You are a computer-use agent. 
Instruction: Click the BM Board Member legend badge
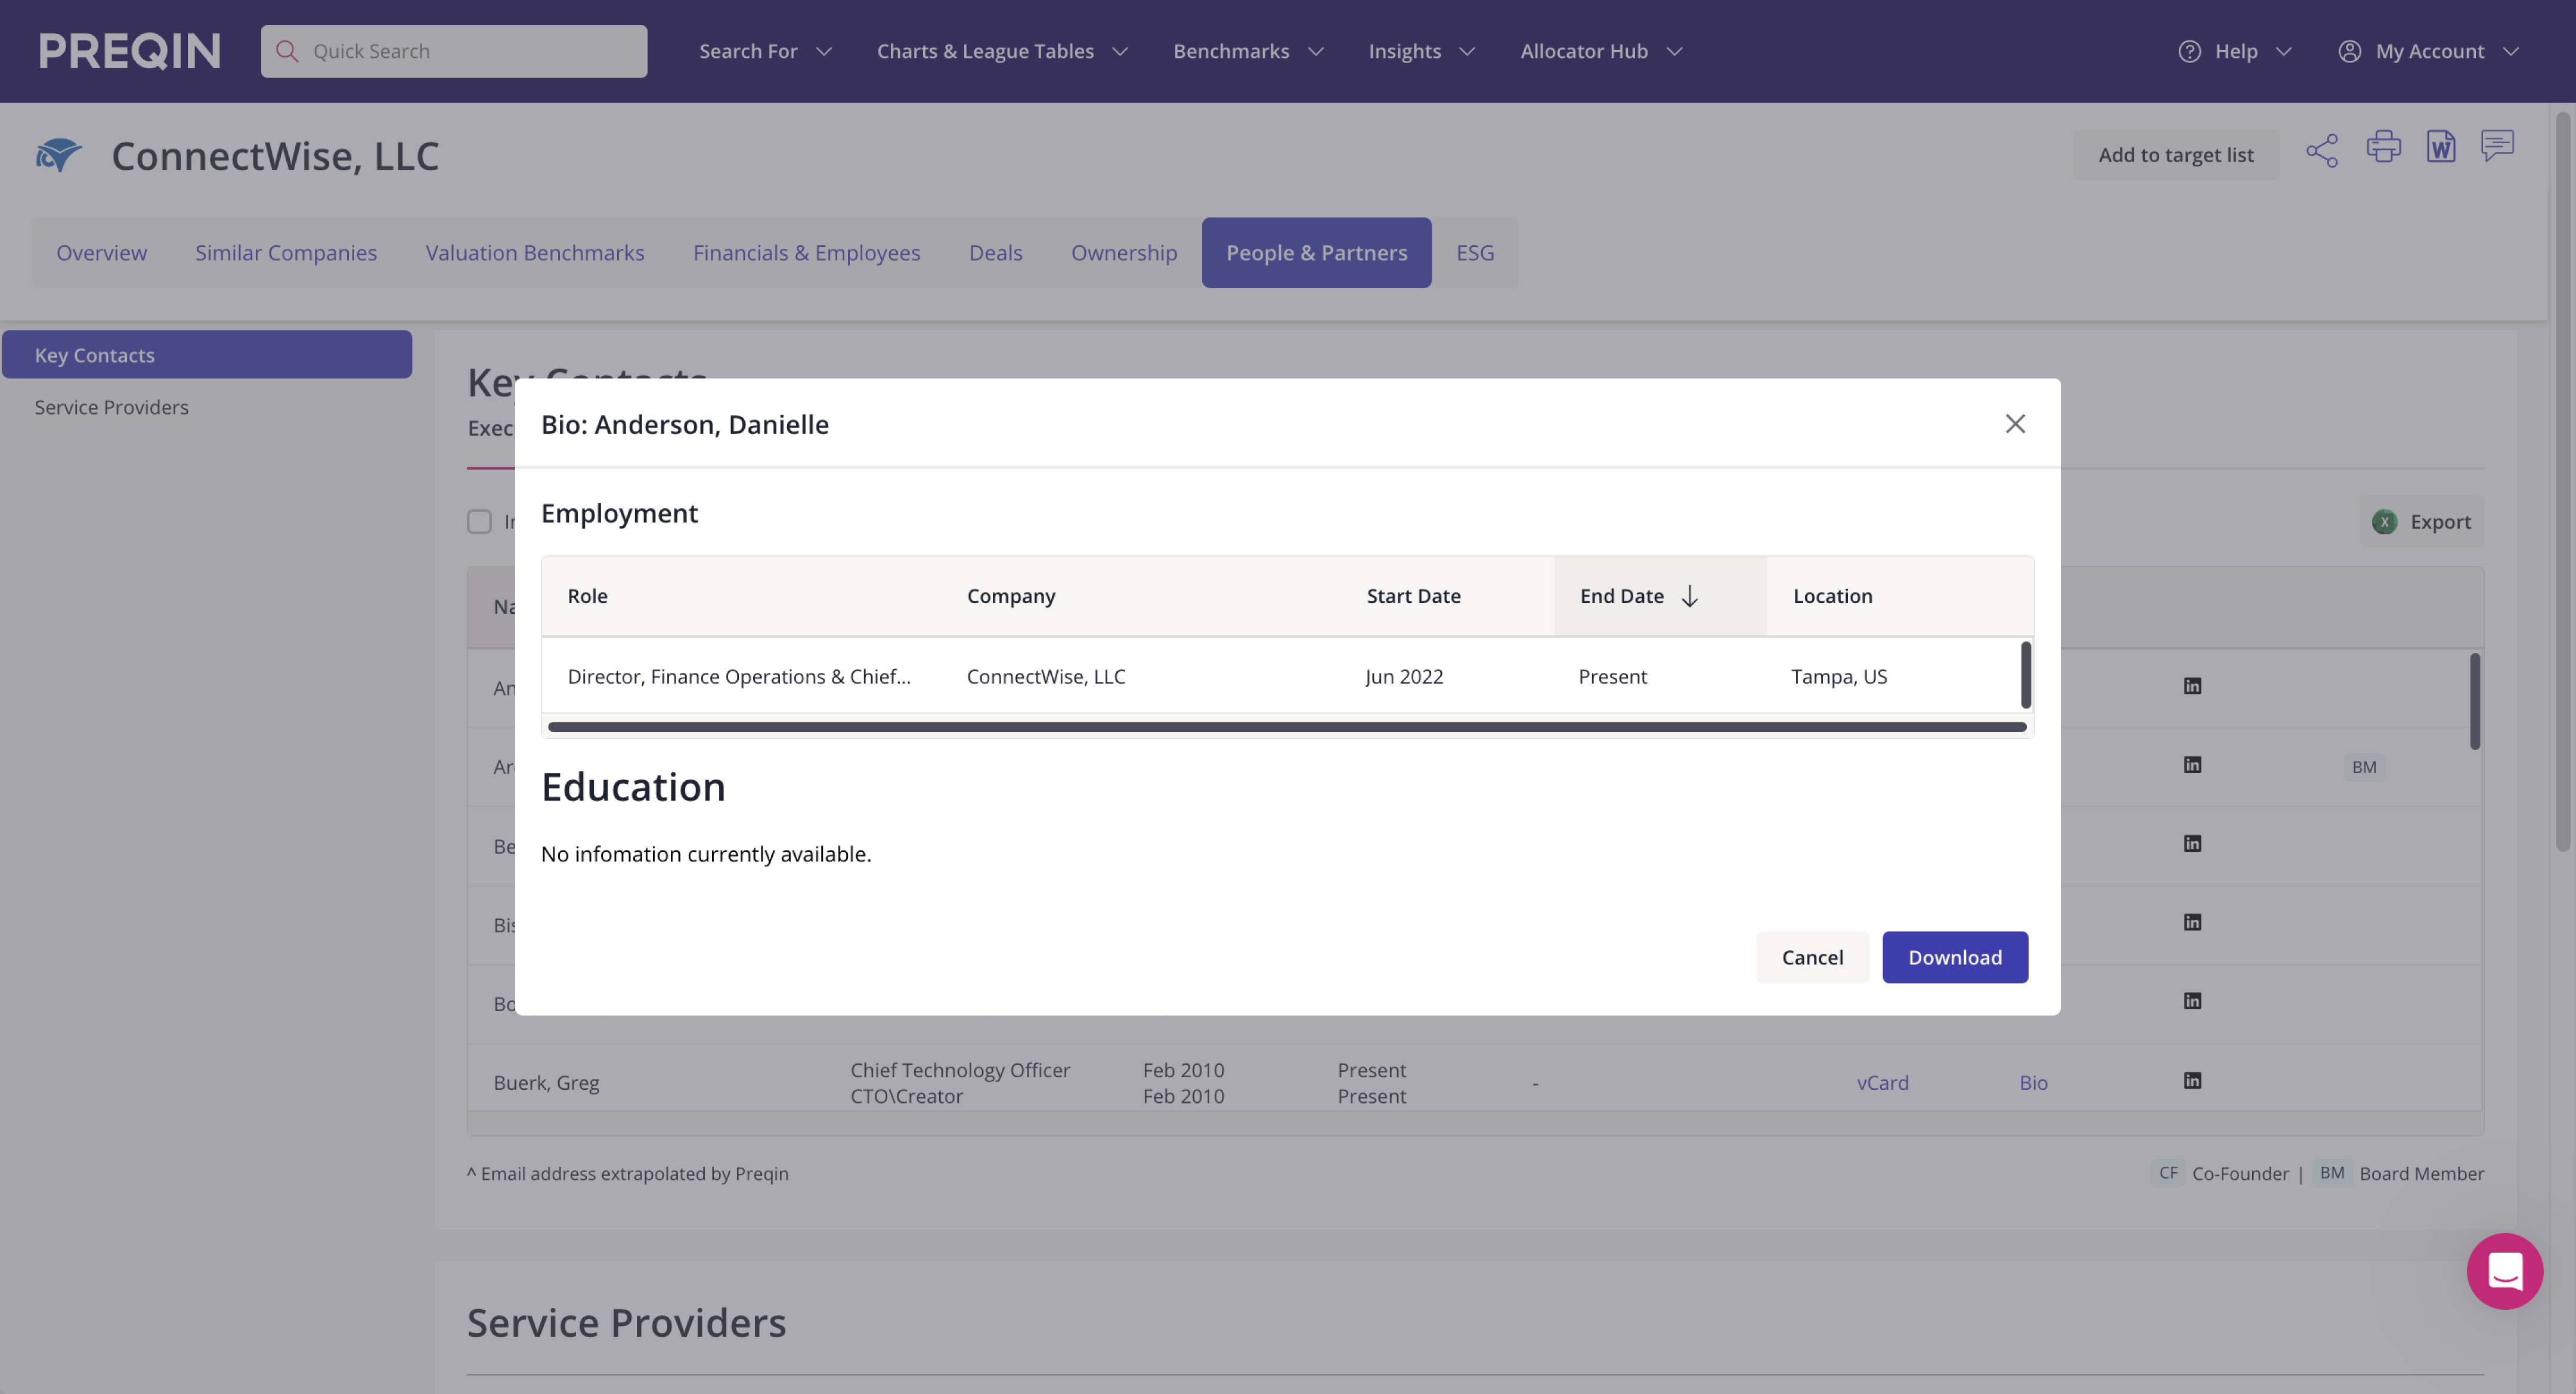2332,1173
